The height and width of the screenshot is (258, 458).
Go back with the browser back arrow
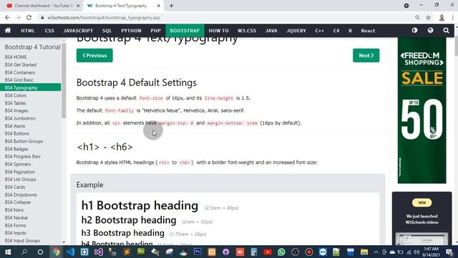click(7, 17)
